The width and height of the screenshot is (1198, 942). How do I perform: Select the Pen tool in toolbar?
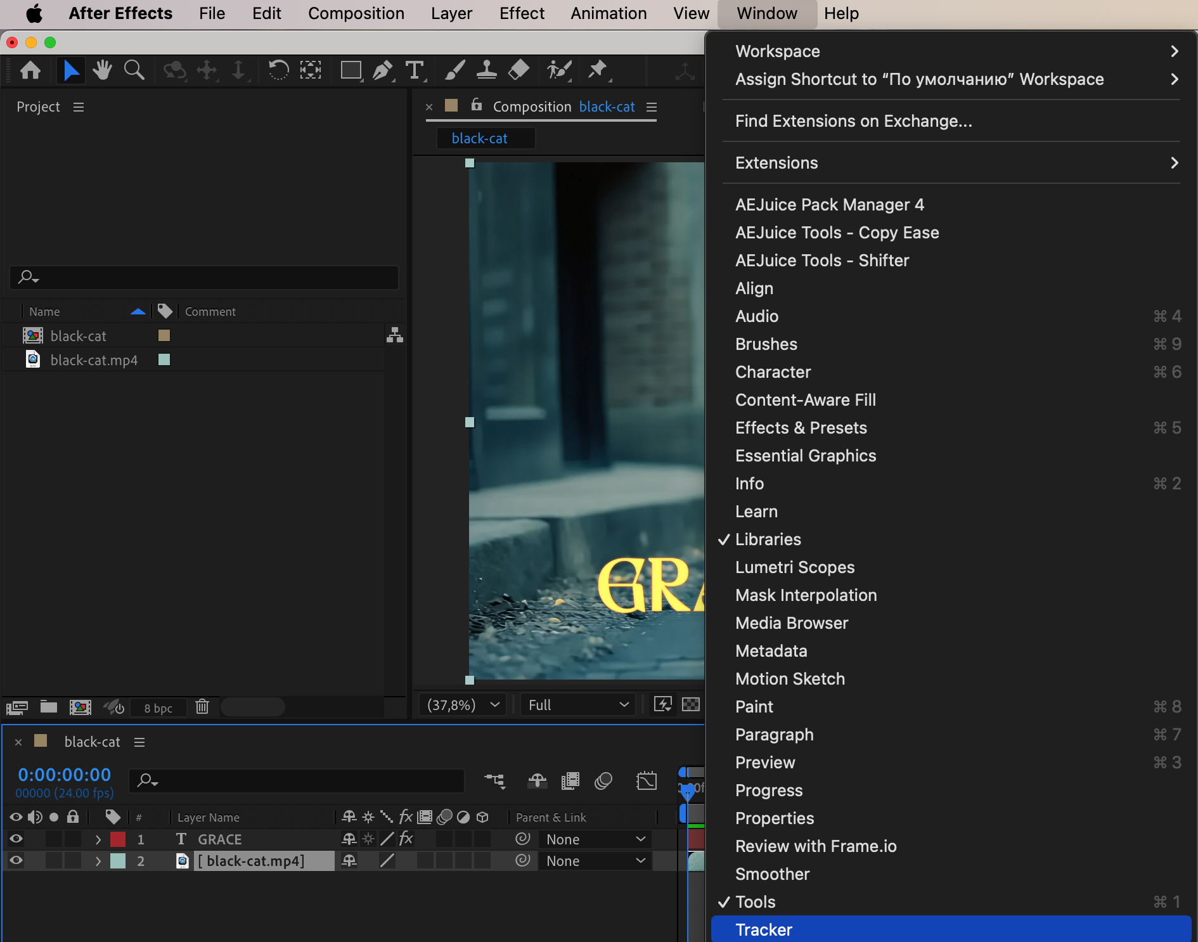click(382, 70)
